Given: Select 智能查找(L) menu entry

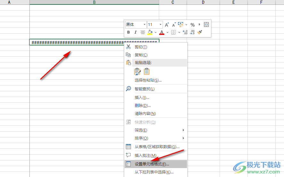Looking at the screenshot, I should point(156,89).
